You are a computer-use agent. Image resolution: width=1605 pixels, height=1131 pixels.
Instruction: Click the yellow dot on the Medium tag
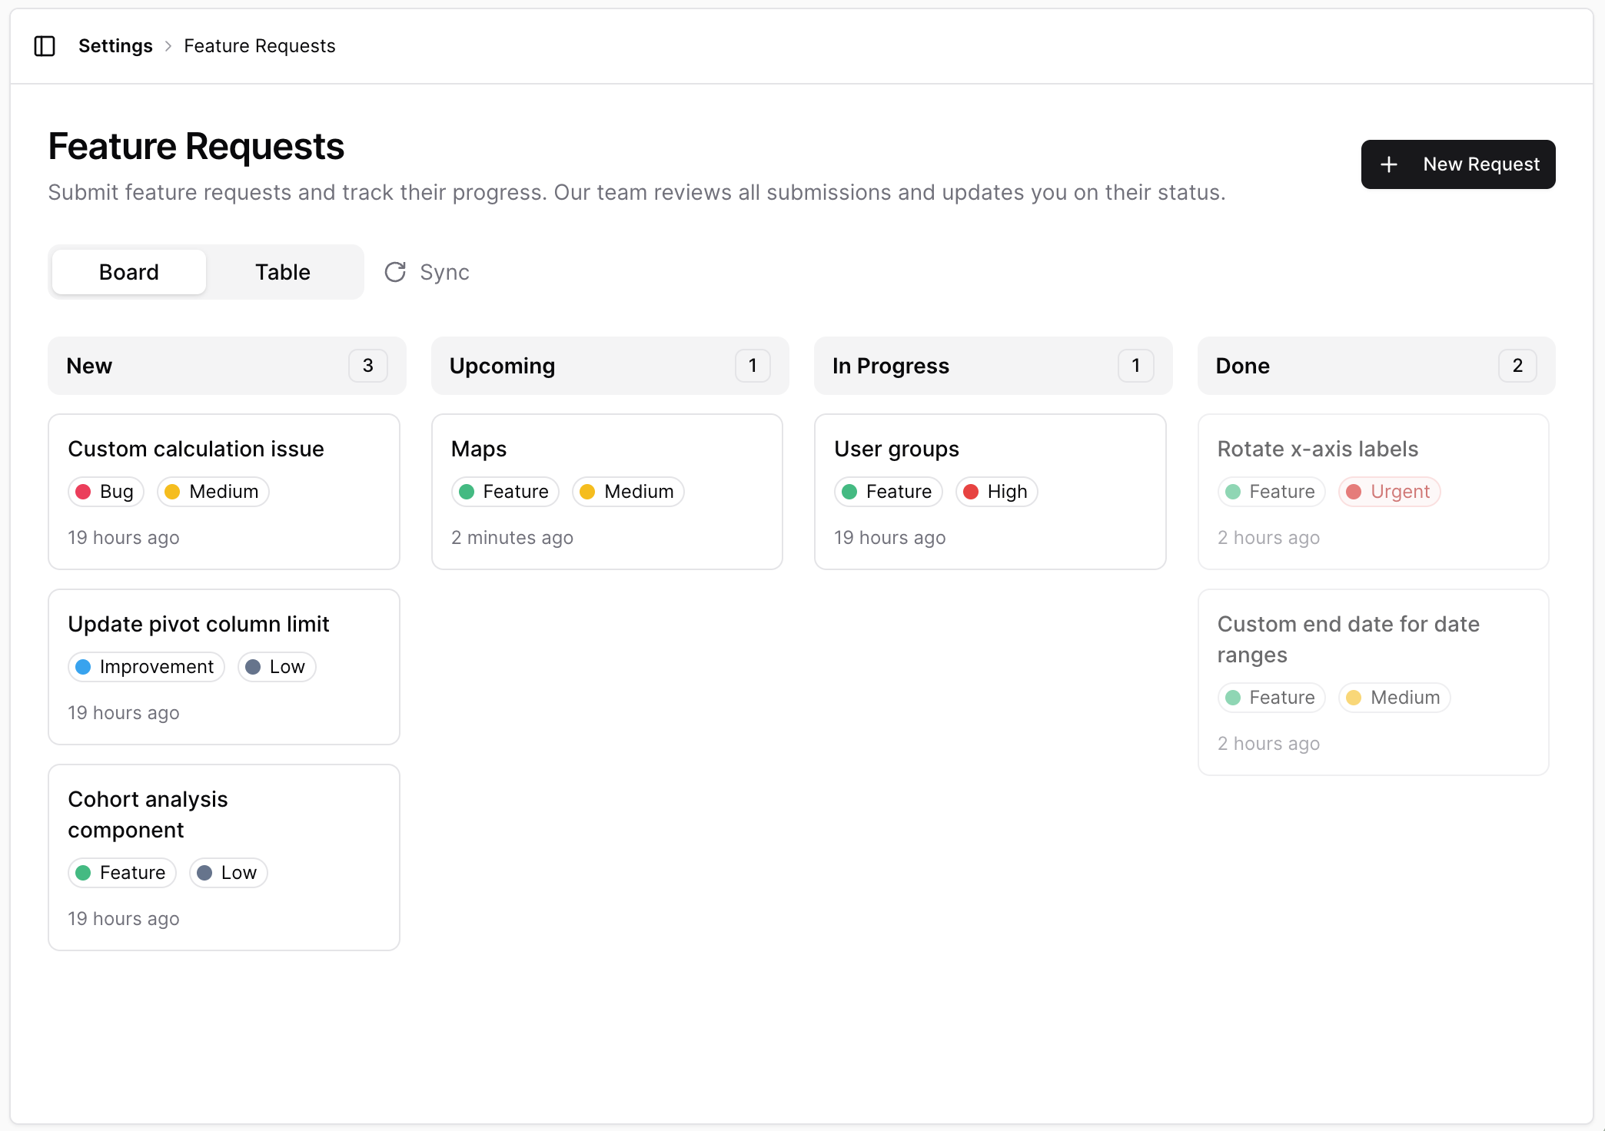[x=172, y=492]
